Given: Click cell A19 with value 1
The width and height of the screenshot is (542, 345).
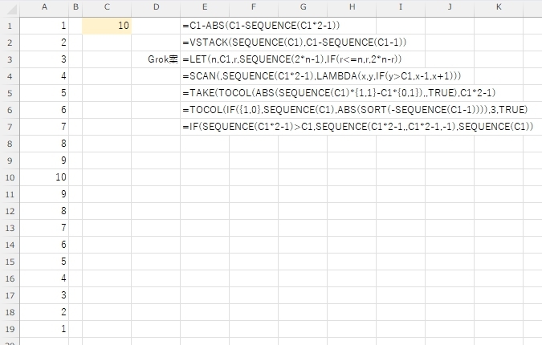Looking at the screenshot, I should tap(44, 330).
